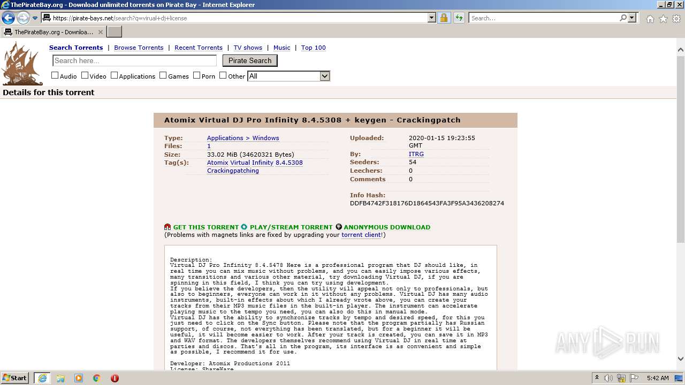Screen dimensions: 685x385
Task: Open the 'All' category dropdown
Action: 288,76
